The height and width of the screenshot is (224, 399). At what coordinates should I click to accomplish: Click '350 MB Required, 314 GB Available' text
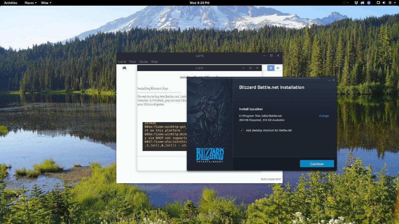click(262, 120)
